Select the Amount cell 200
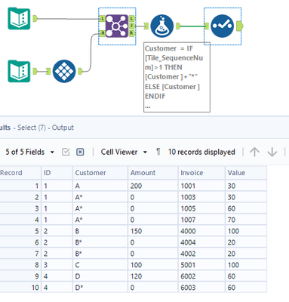Viewport: 289px width, 302px height. point(153,186)
